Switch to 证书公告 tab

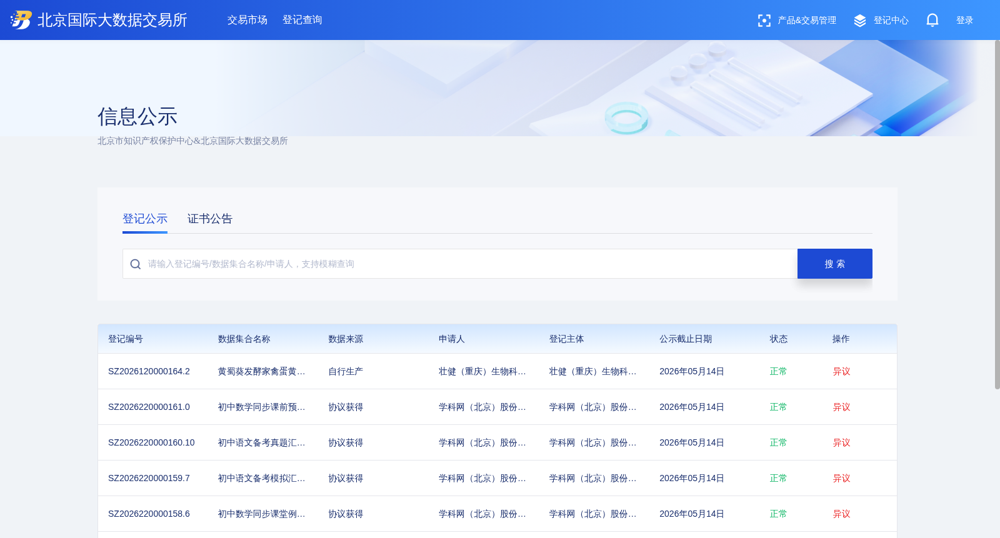coord(210,219)
